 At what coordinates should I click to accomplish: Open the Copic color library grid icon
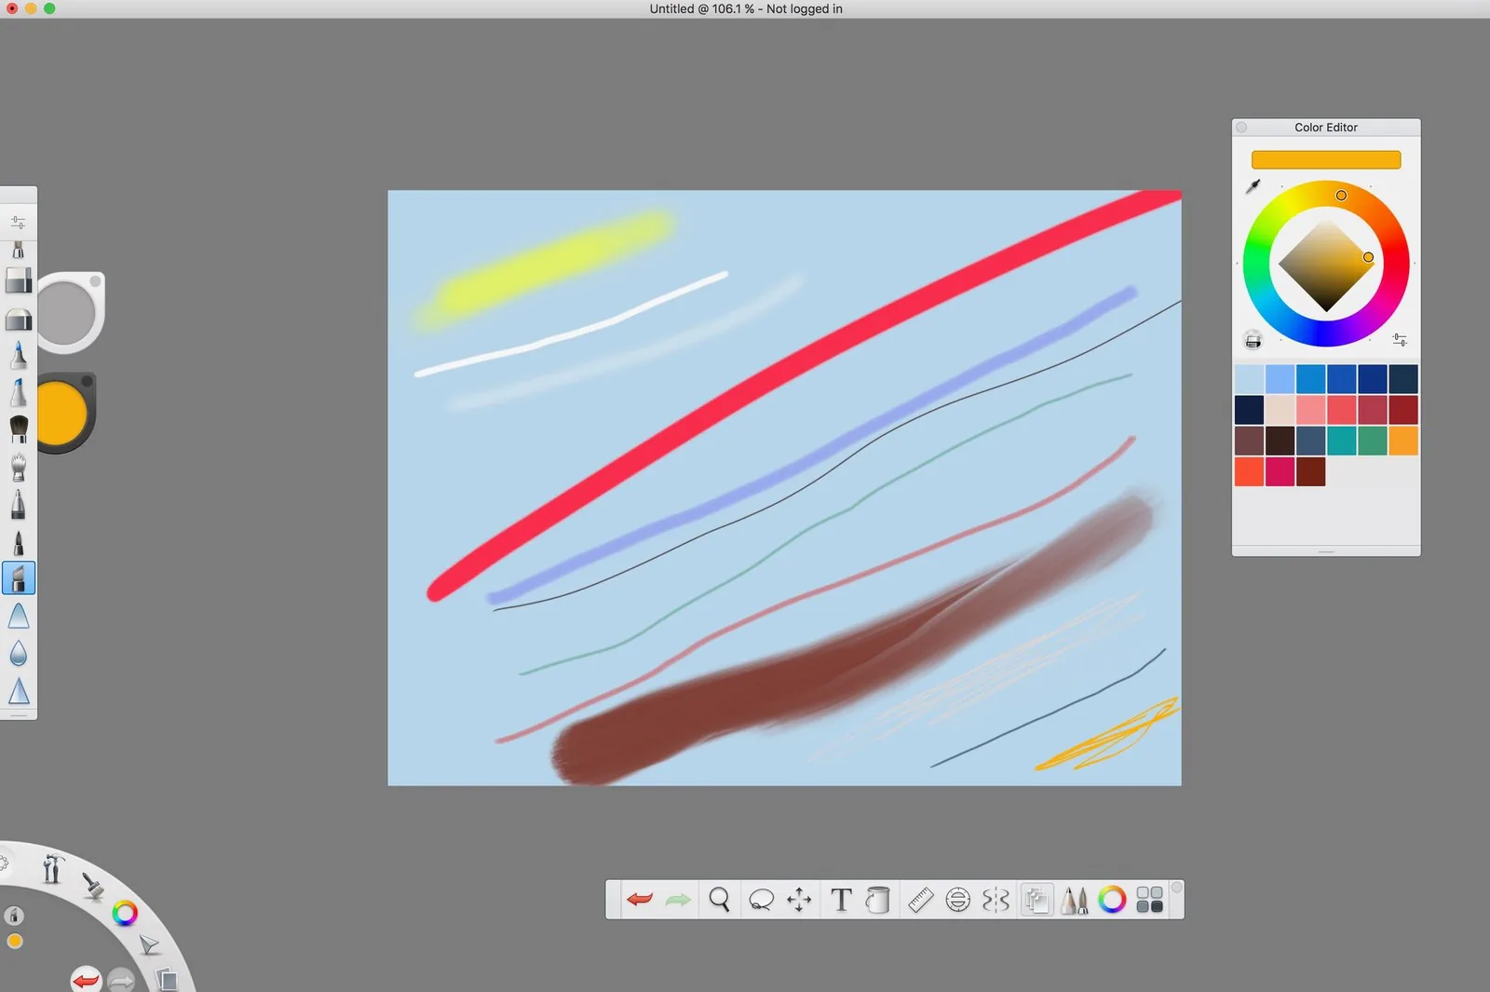tap(1150, 900)
